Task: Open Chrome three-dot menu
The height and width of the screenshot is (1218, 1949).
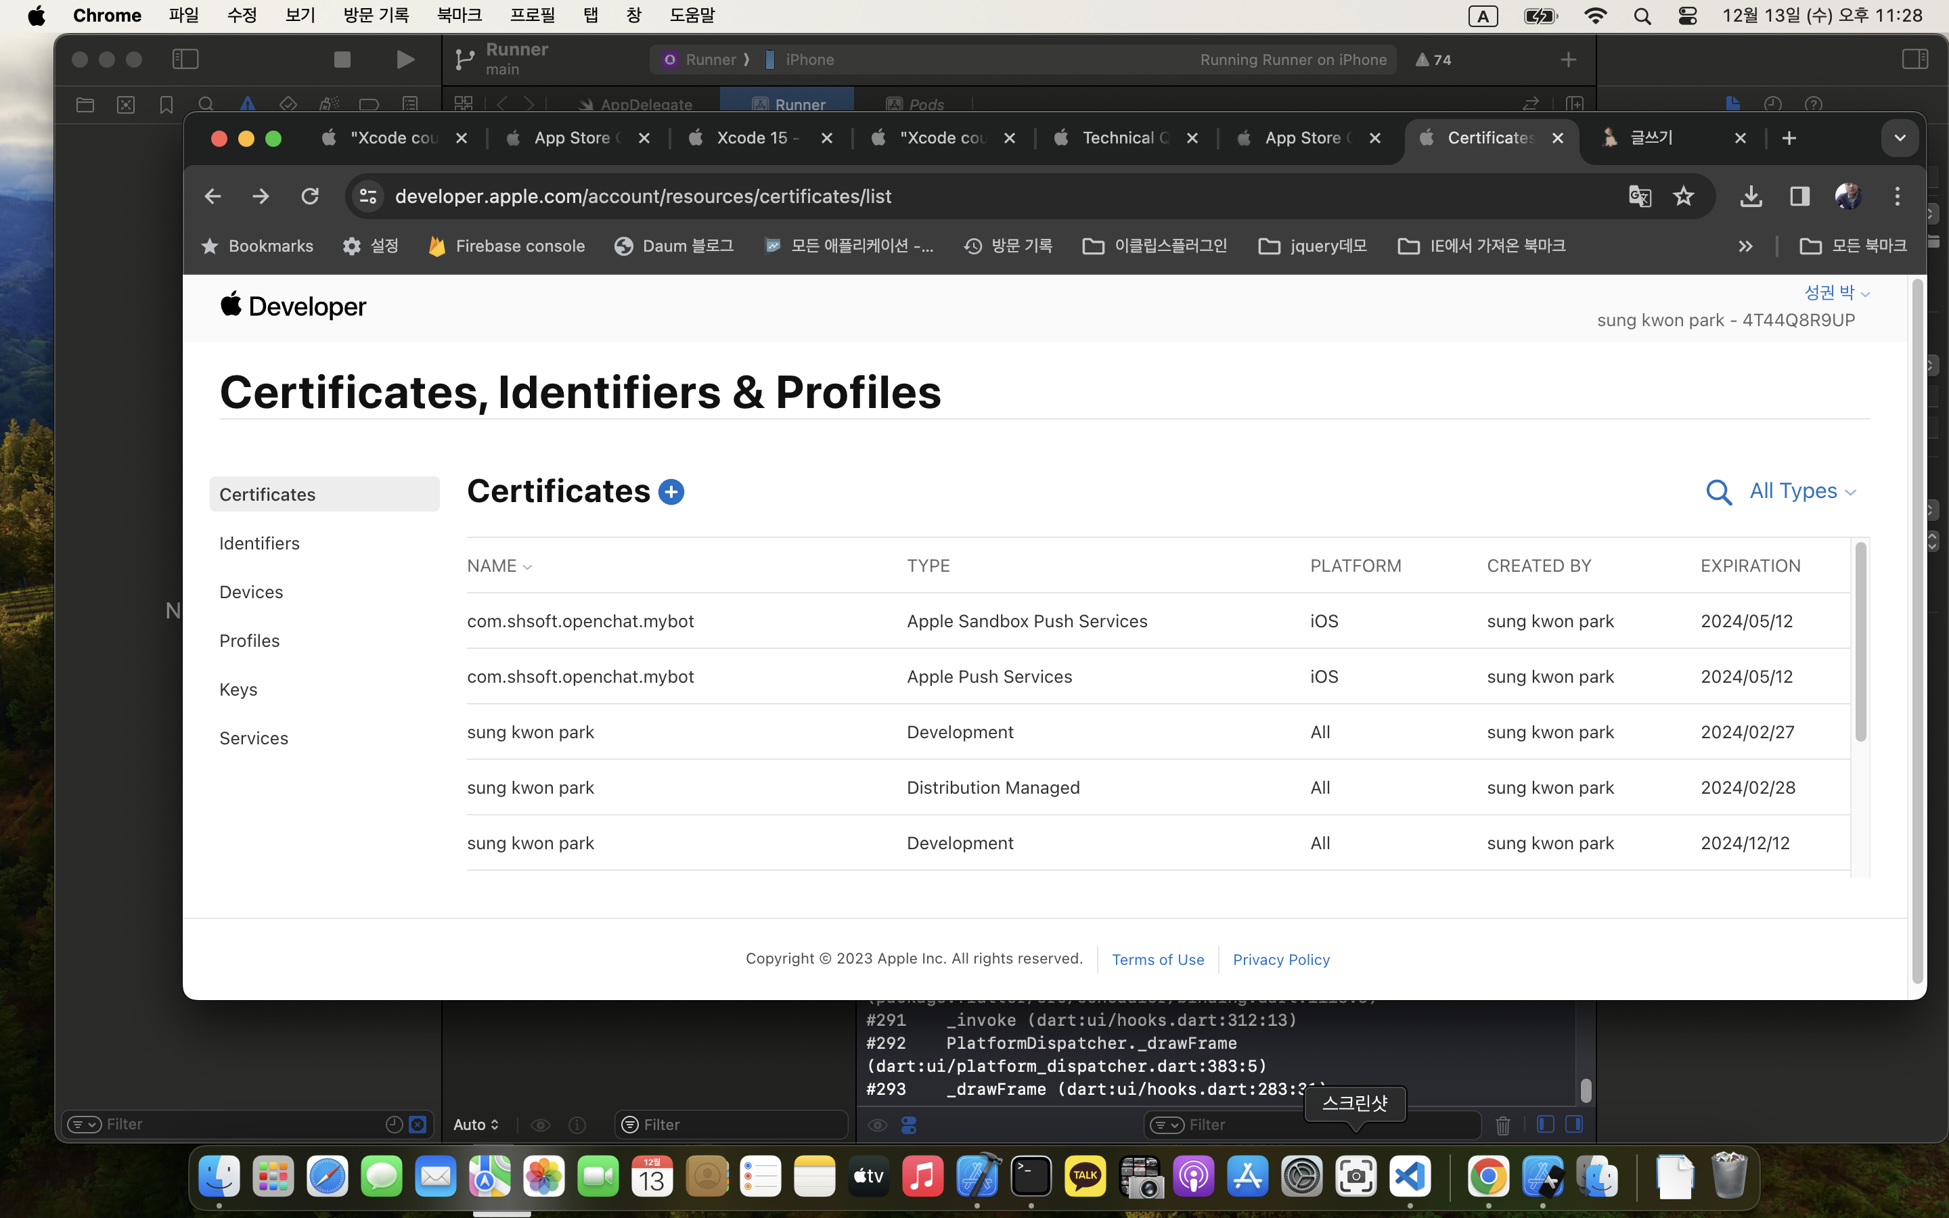Action: (x=1897, y=196)
